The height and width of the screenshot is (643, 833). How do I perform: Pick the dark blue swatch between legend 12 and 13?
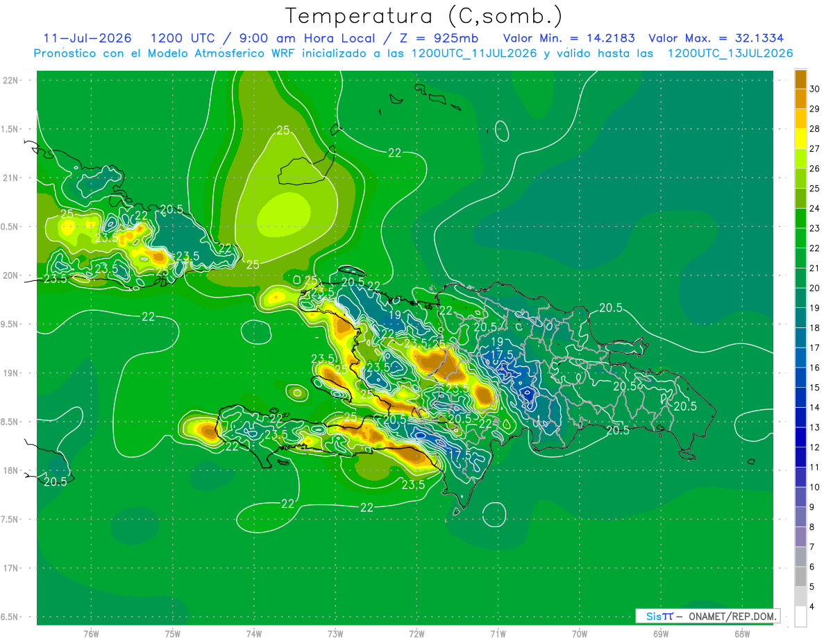click(x=800, y=437)
